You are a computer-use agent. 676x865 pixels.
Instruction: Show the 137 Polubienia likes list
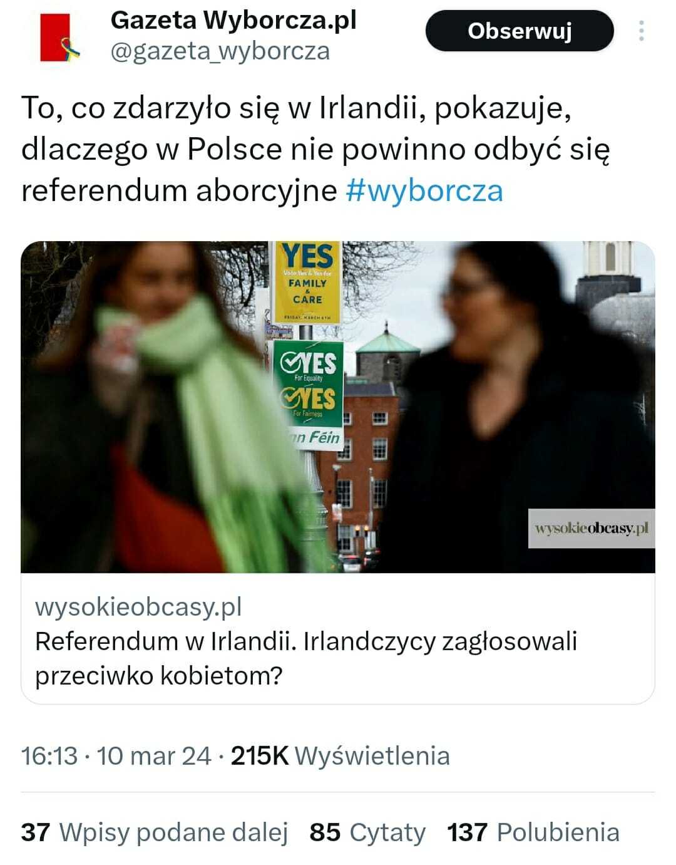coord(533,832)
